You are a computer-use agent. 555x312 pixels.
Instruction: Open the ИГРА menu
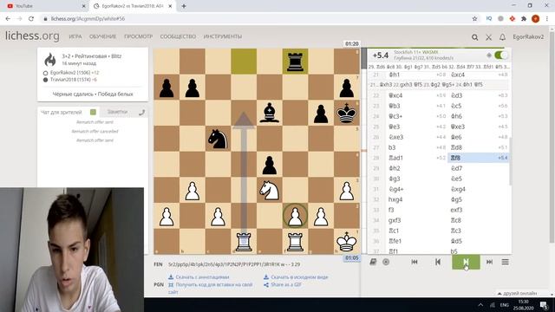(75, 36)
